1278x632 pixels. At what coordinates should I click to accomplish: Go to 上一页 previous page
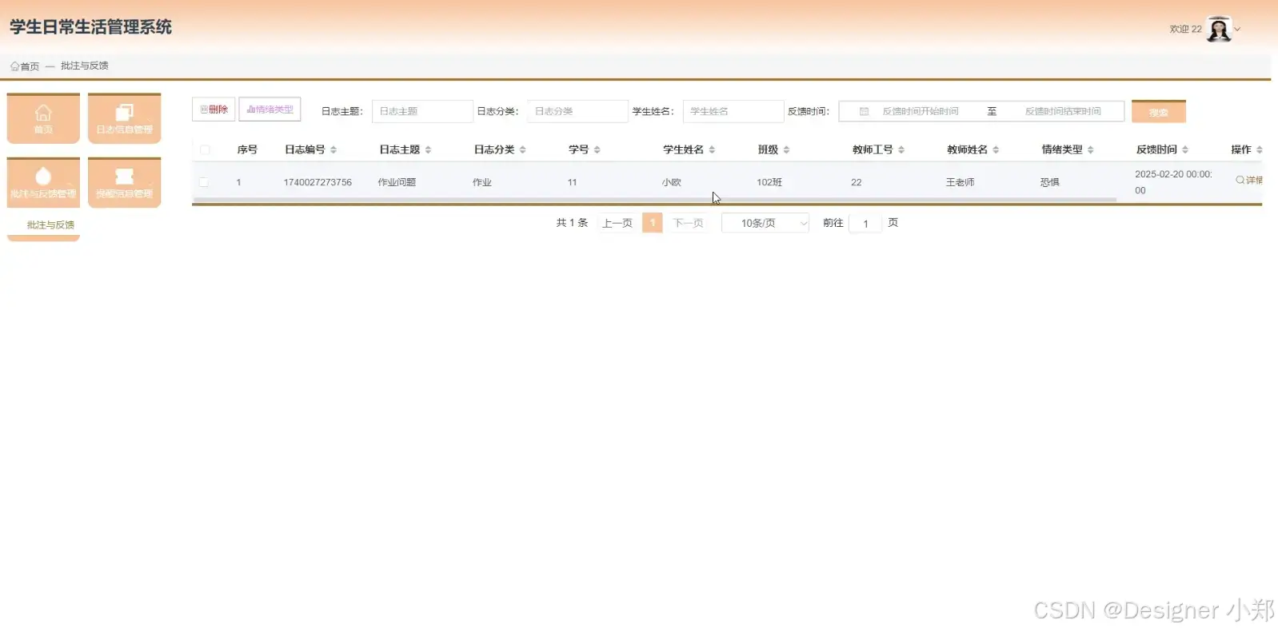click(617, 223)
